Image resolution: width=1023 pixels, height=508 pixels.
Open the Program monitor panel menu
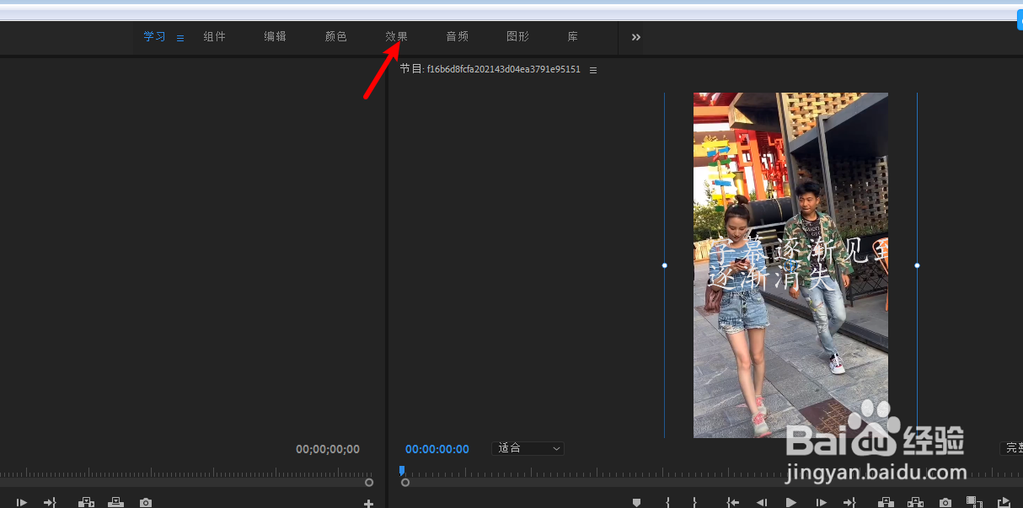[x=593, y=69]
